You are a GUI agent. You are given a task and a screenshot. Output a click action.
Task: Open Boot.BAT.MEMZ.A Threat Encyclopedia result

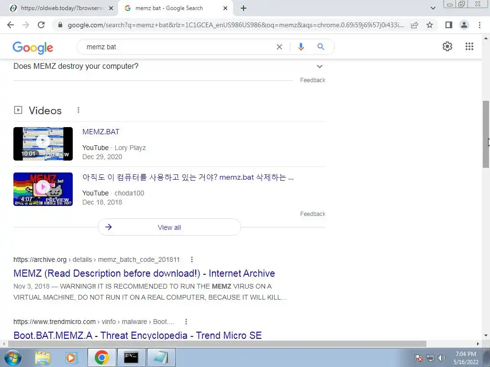tap(137, 335)
